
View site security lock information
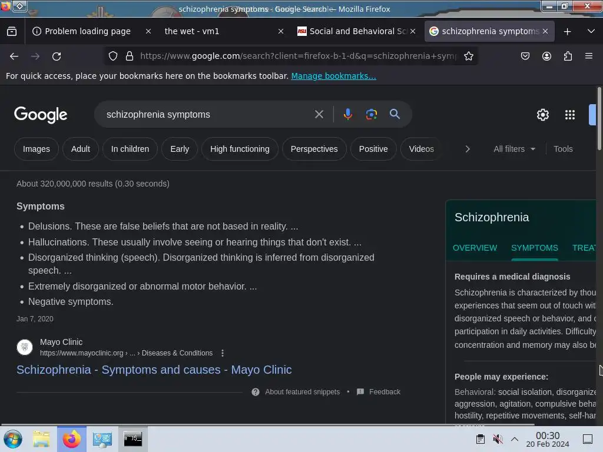[130, 56]
